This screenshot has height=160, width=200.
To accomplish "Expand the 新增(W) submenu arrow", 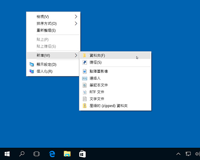I will [76, 55].
